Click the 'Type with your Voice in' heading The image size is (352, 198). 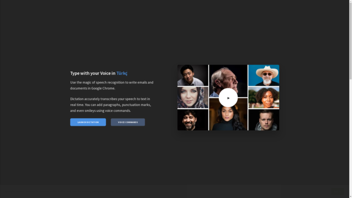[x=93, y=73]
